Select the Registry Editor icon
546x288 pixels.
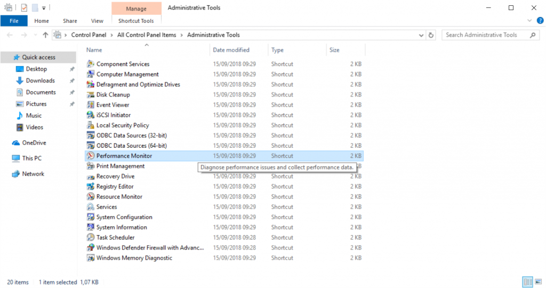(91, 186)
